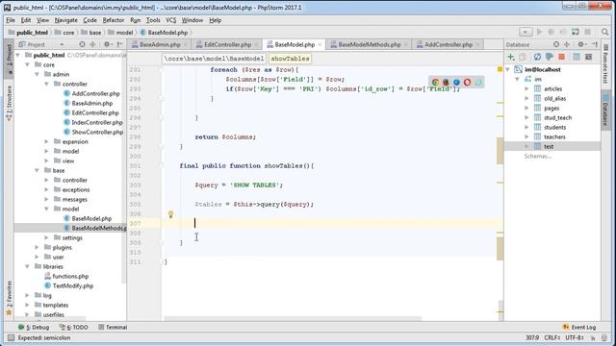
Task: Click scroll from source icon in Project panel
Action: click(82, 44)
